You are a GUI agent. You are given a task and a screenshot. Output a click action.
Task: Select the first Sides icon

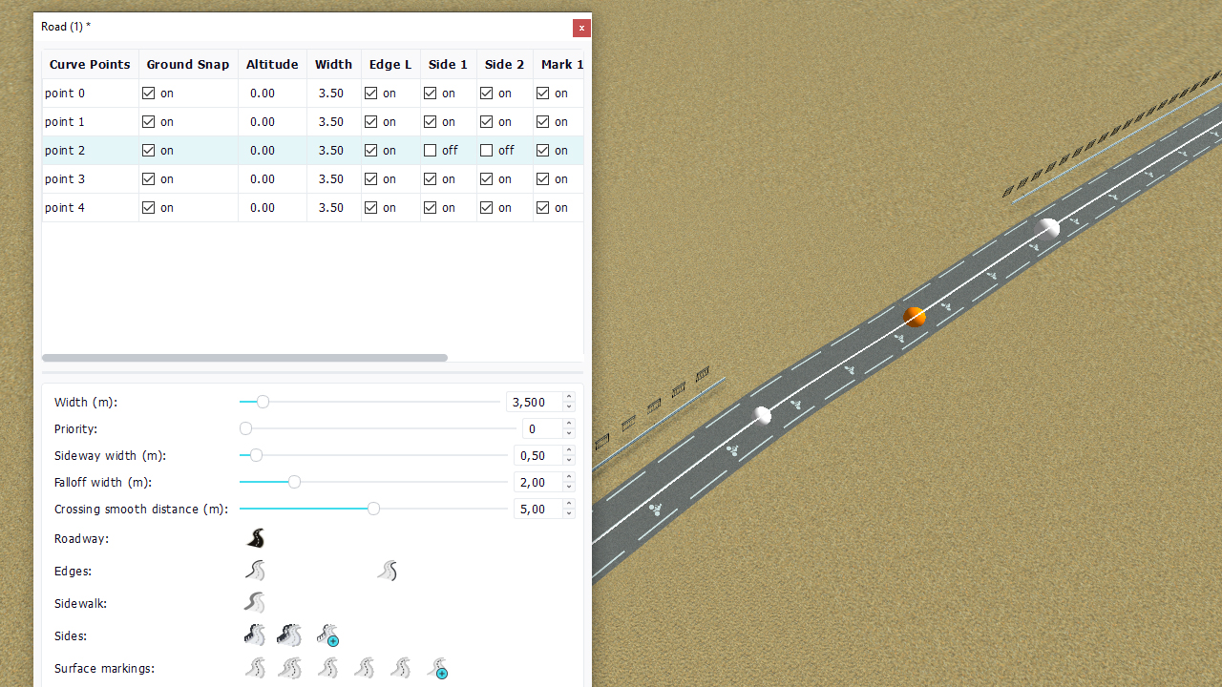(x=255, y=635)
